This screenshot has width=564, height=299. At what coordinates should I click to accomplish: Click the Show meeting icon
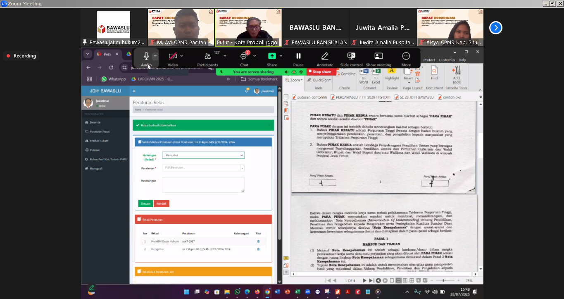tap(378, 56)
